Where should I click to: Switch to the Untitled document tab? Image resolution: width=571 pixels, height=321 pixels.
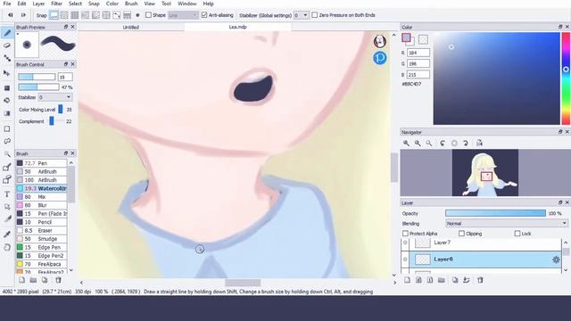131,27
